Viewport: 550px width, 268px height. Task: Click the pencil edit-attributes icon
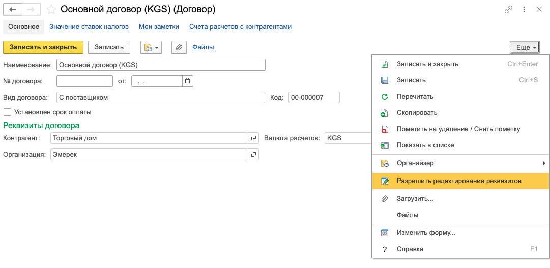385,181
